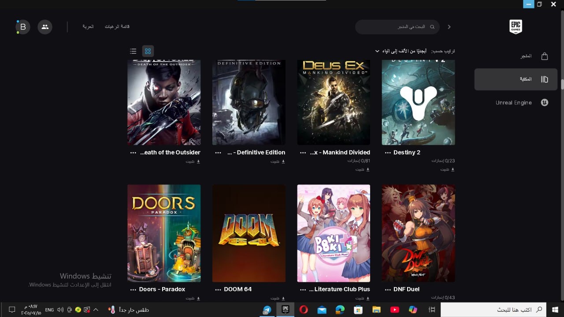
Task: Click the Epic Games logo
Action: pos(516,27)
